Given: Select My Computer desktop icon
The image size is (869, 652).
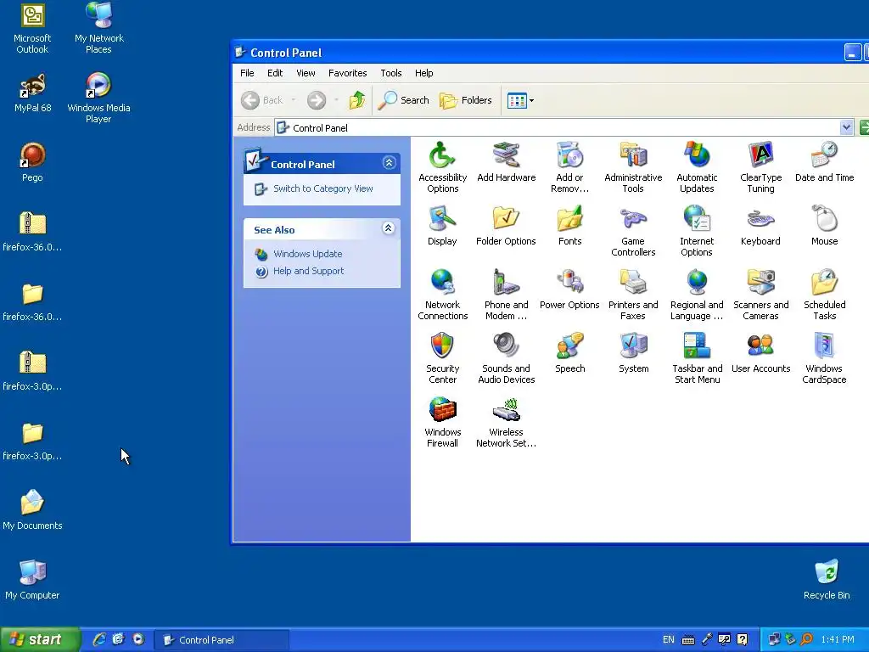Looking at the screenshot, I should pos(32,579).
